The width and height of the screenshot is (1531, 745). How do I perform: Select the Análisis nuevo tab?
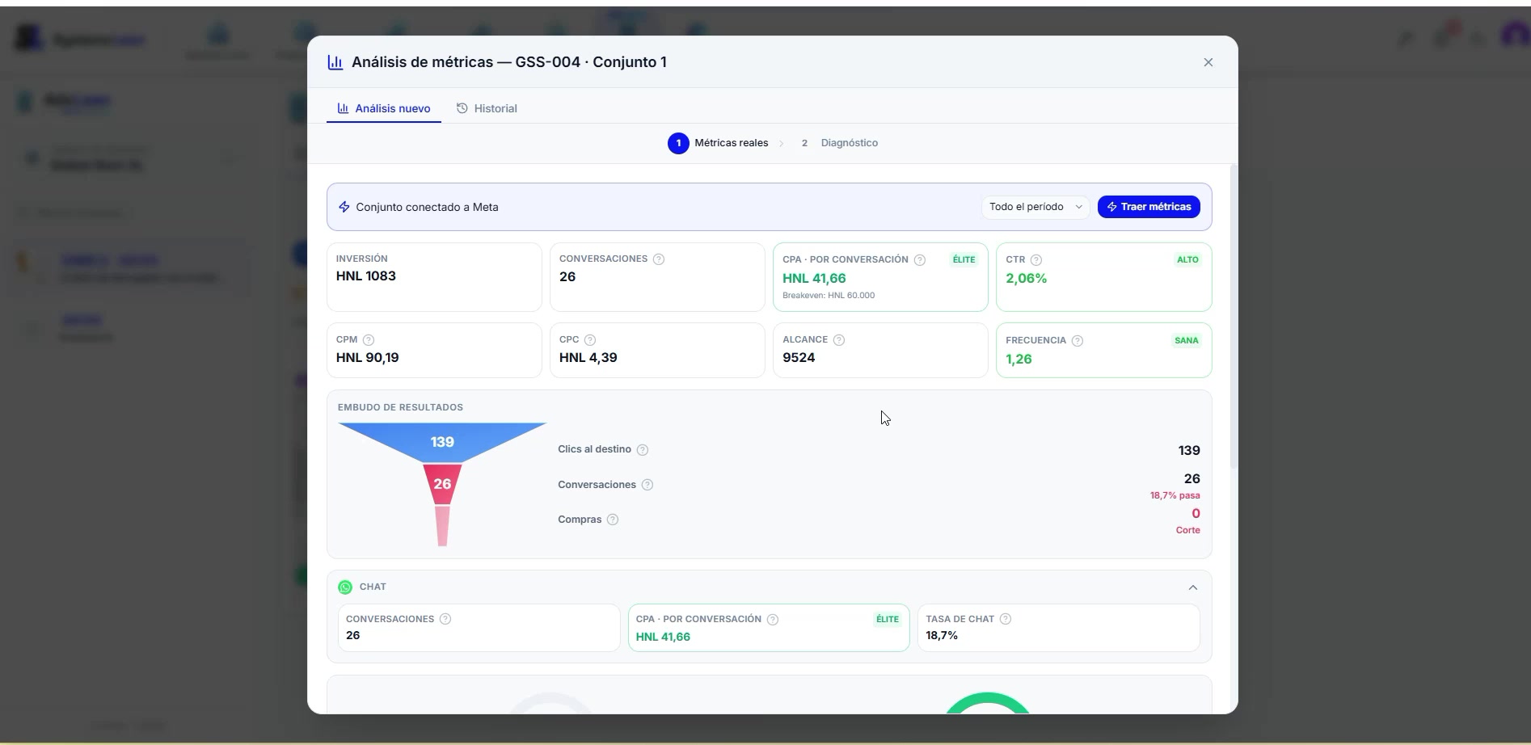384,108
